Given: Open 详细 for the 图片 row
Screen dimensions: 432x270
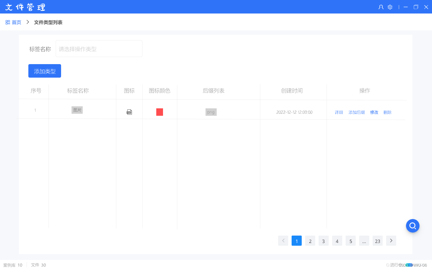Looking at the screenshot, I should tap(339, 112).
